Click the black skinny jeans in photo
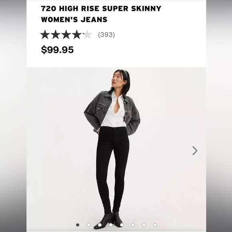Image resolution: width=232 pixels, height=232 pixels. click(112, 170)
